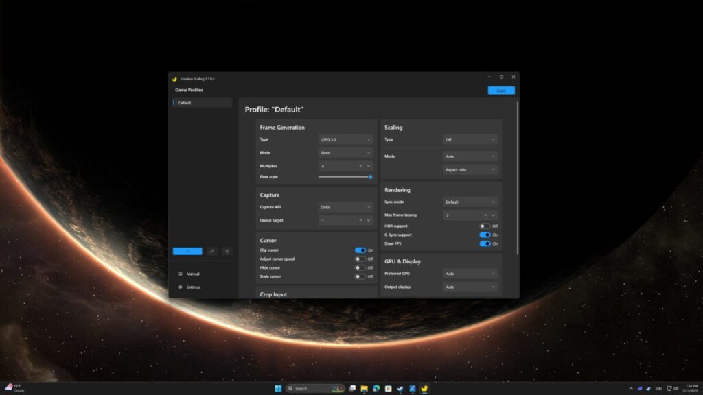Screen dimensions: 703x395
Task: Open File Explorer from the taskbar
Action: 364,388
